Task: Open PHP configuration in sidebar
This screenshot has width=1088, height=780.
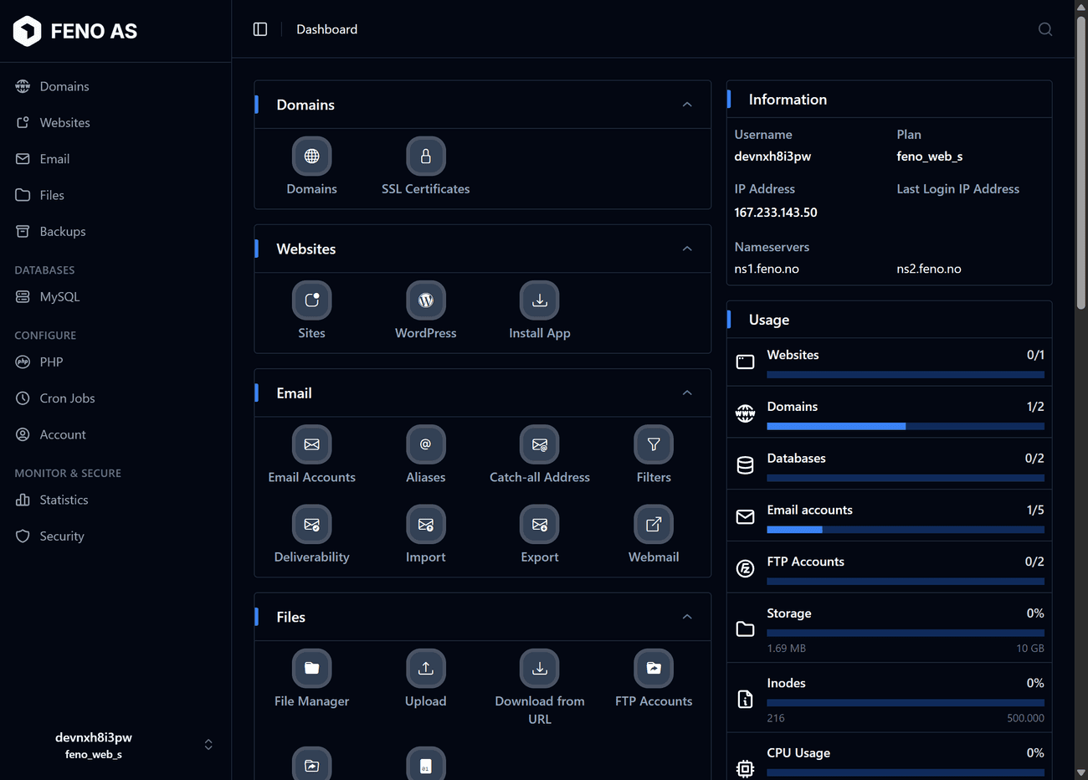Action: click(x=115, y=362)
